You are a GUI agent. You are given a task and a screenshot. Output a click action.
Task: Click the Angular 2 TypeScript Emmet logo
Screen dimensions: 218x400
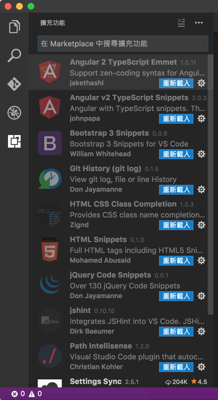pyautogui.click(x=50, y=72)
